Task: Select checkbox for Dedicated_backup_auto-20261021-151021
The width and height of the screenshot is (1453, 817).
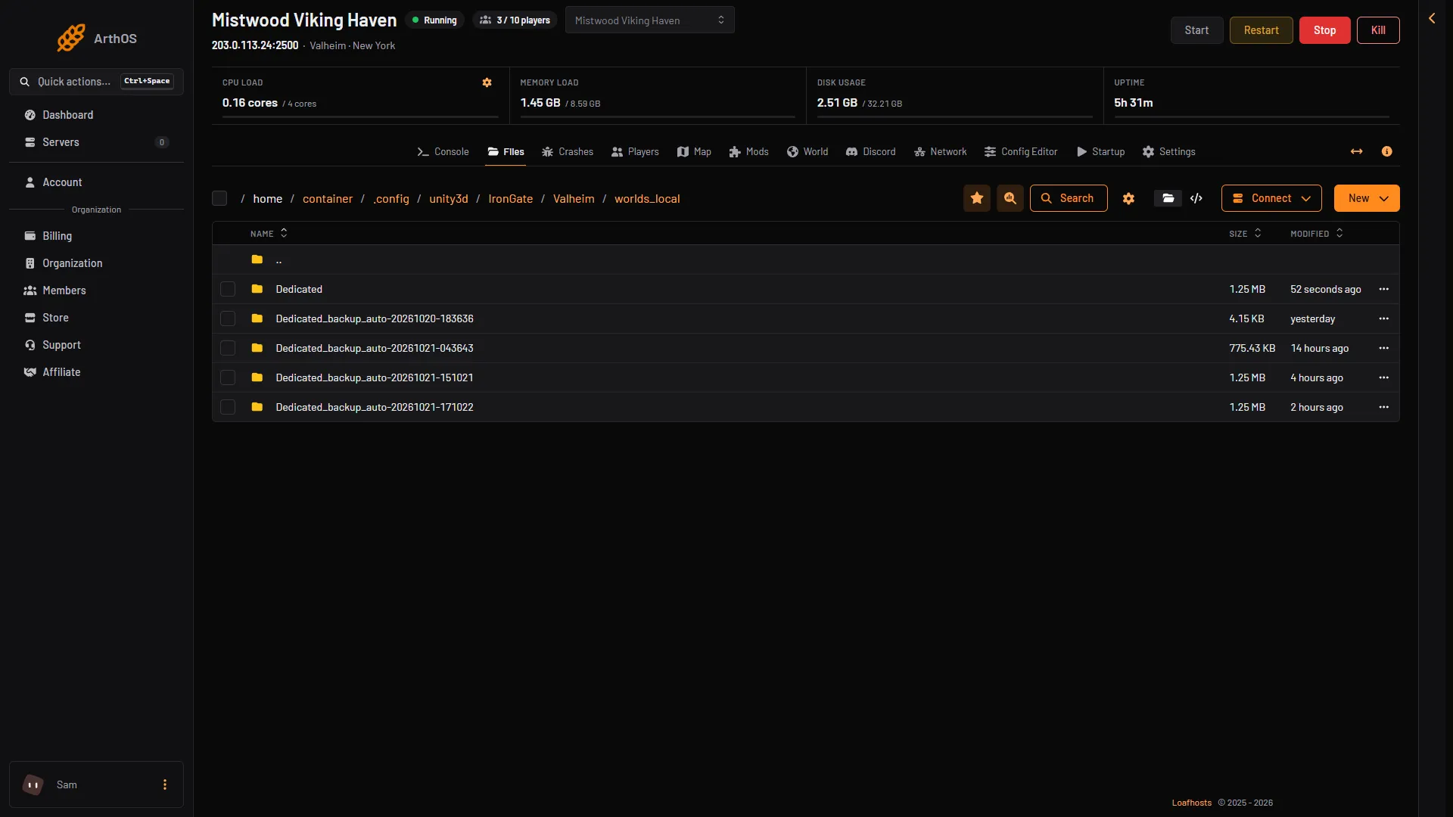Action: (228, 377)
